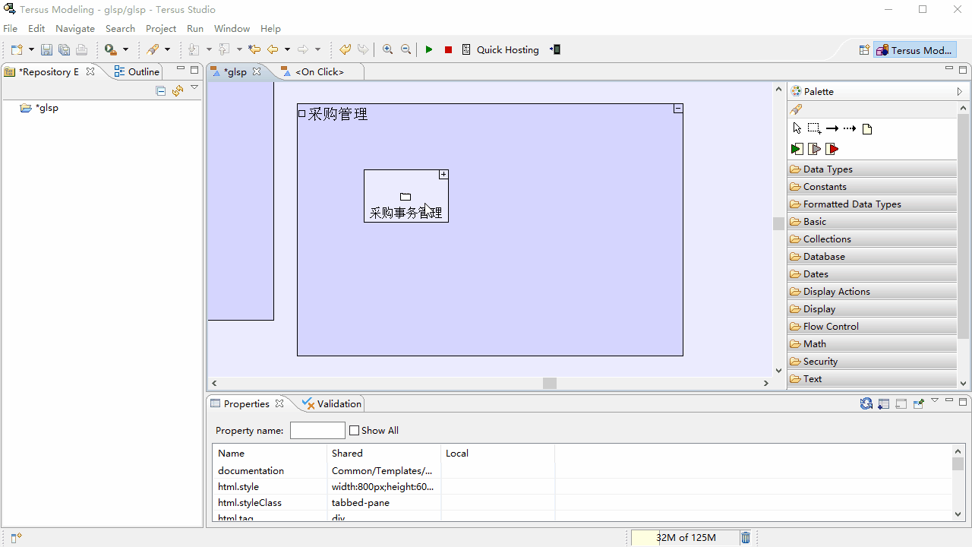This screenshot has height=547, width=972.
Task: Open the Window menu
Action: click(x=232, y=28)
